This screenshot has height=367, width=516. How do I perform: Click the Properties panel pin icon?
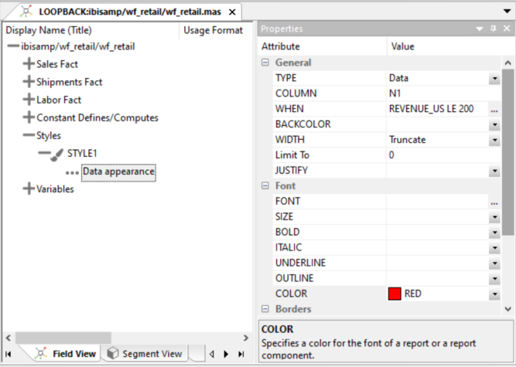point(494,29)
